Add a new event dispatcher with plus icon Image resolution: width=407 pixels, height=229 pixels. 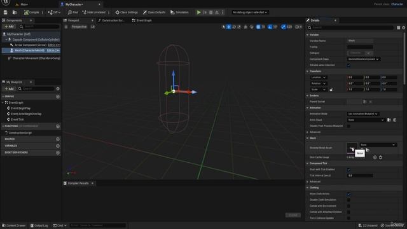point(58,153)
